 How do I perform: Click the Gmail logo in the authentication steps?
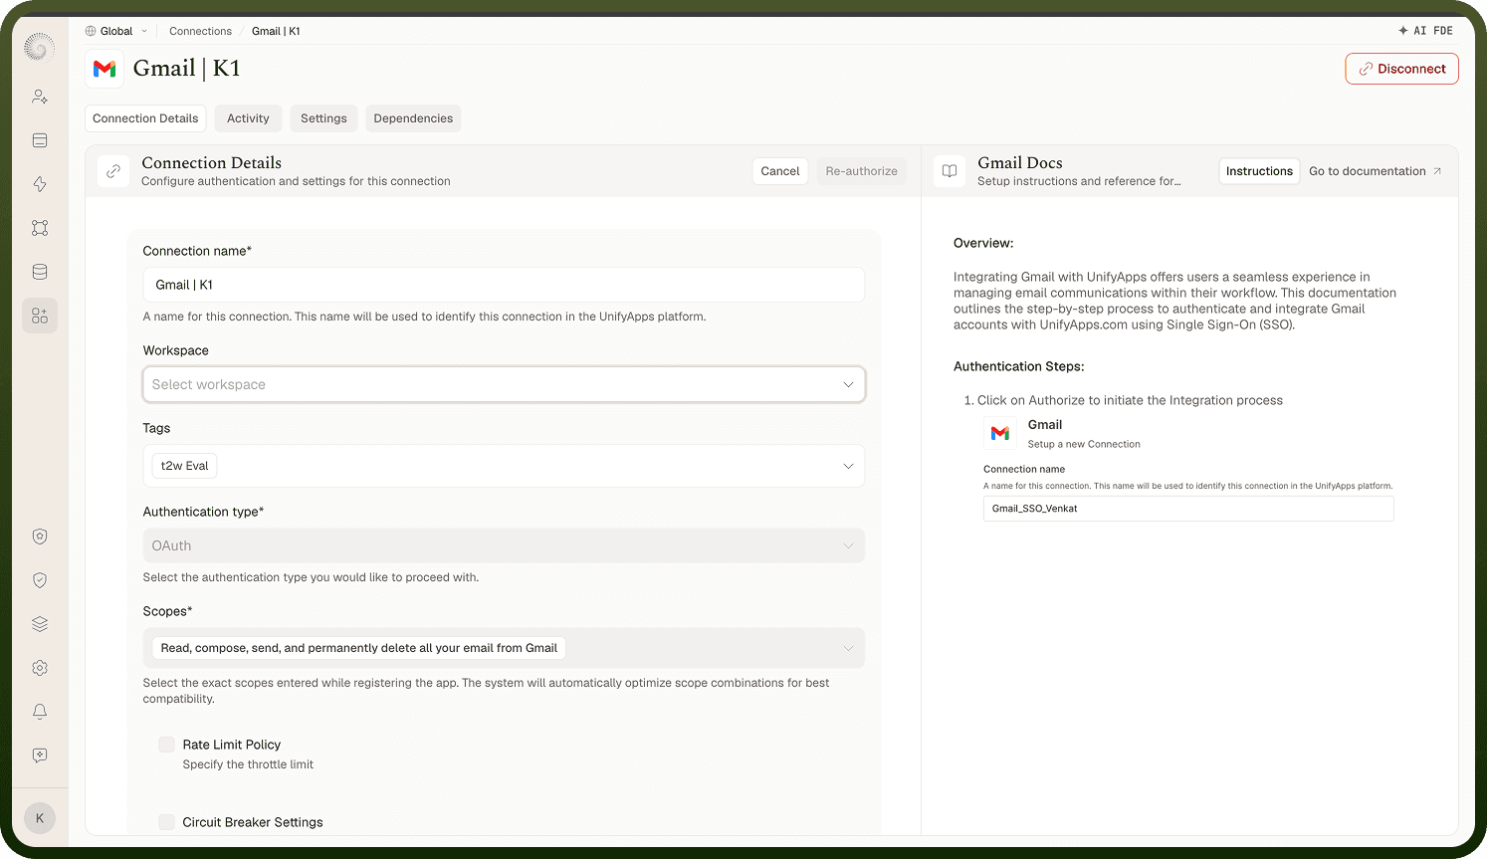click(1000, 433)
